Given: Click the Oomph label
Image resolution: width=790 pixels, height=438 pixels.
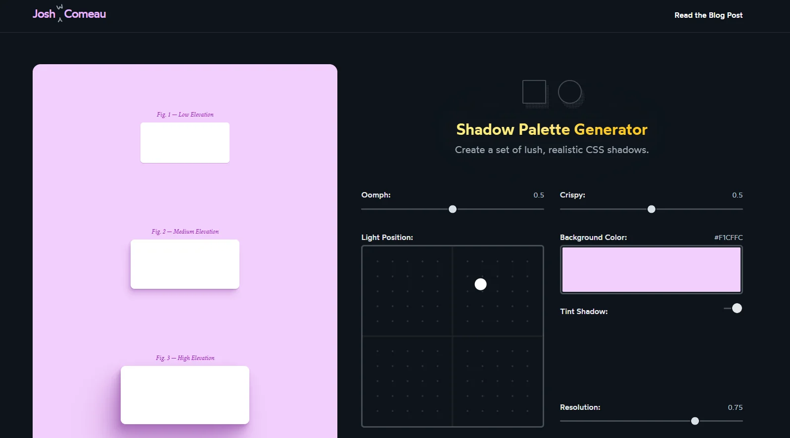Looking at the screenshot, I should pos(376,195).
